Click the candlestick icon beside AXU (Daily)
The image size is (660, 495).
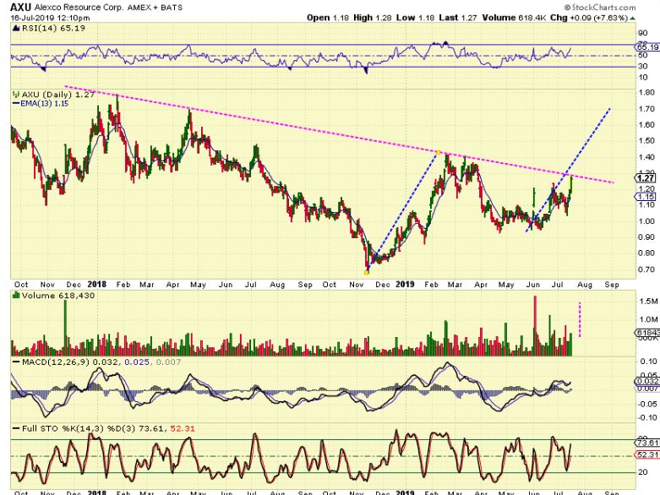(16, 95)
